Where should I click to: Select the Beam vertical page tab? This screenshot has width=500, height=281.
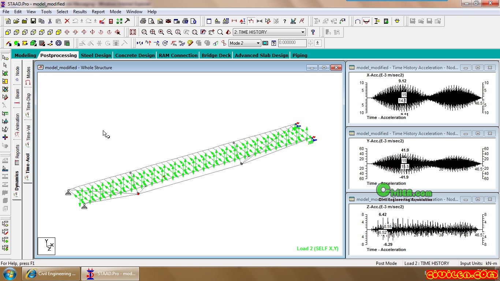point(17,96)
